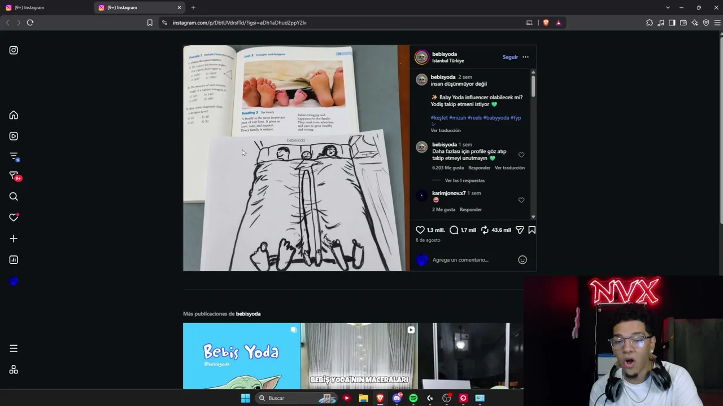Open the notifications heart in sidebar
The image size is (723, 406).
point(14,217)
